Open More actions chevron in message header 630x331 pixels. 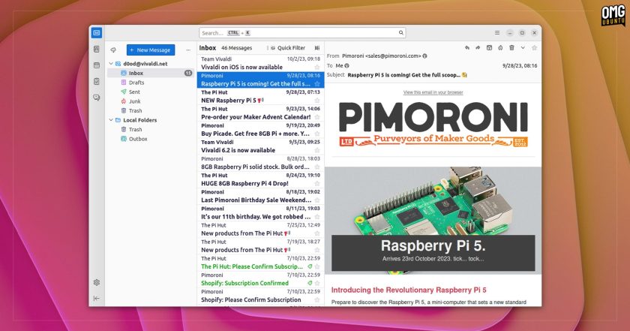click(523, 47)
